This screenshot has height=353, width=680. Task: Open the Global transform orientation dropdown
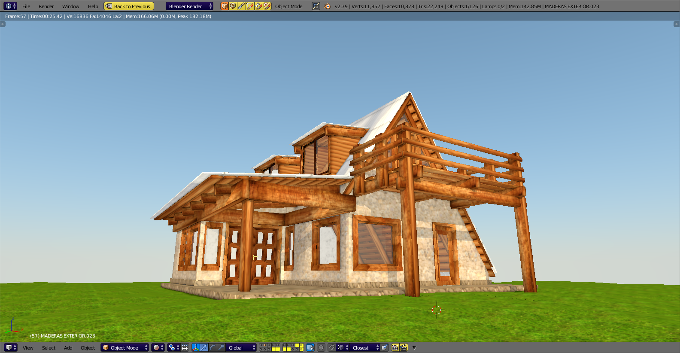[241, 347]
